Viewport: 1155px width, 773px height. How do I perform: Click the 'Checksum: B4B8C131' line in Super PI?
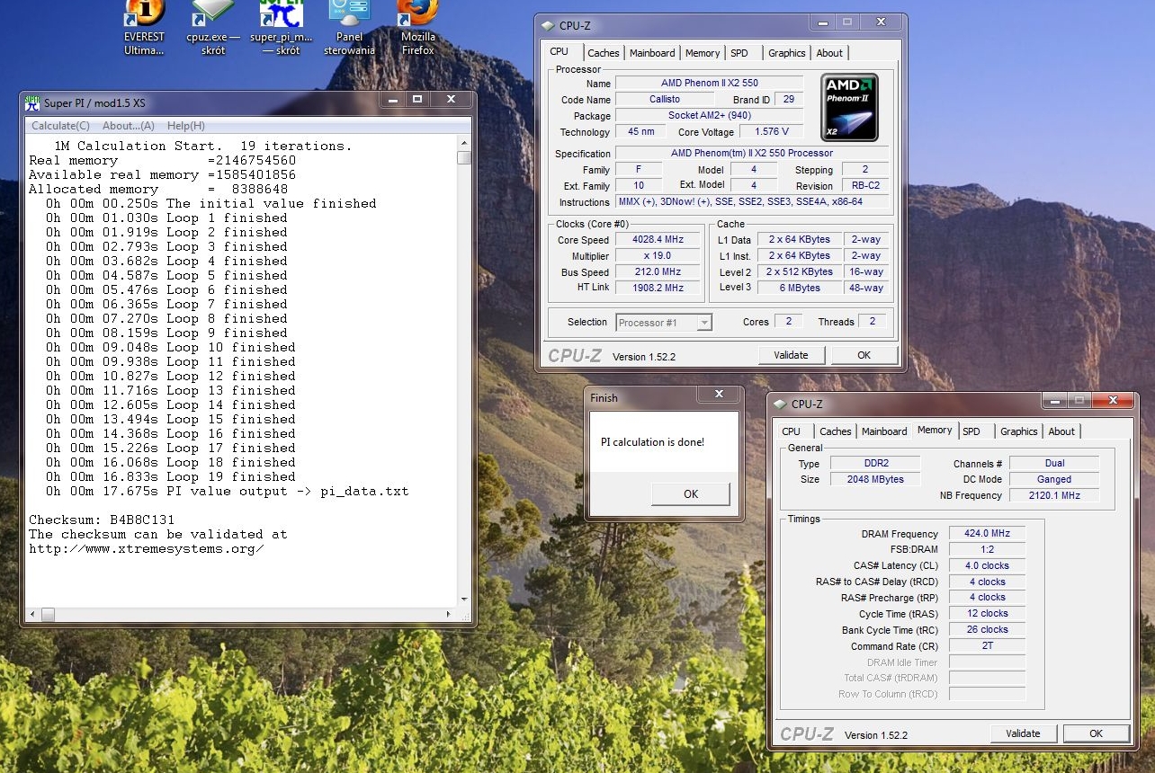[x=102, y=520]
